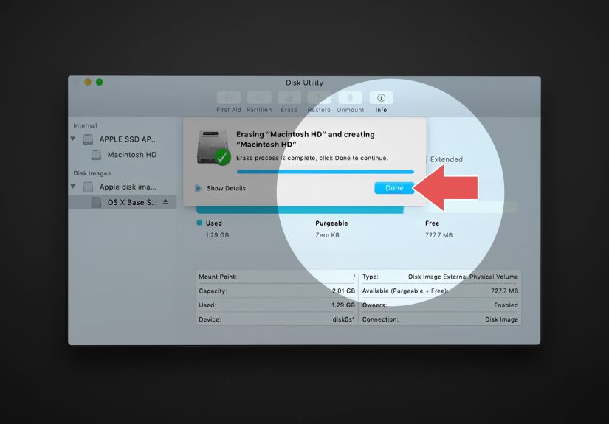The width and height of the screenshot is (609, 424).
Task: Click the 'Zero KB' Purgeable value
Action: (x=328, y=235)
